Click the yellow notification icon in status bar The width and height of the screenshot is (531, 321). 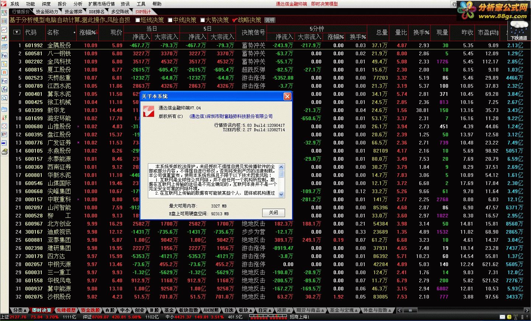tap(510, 317)
